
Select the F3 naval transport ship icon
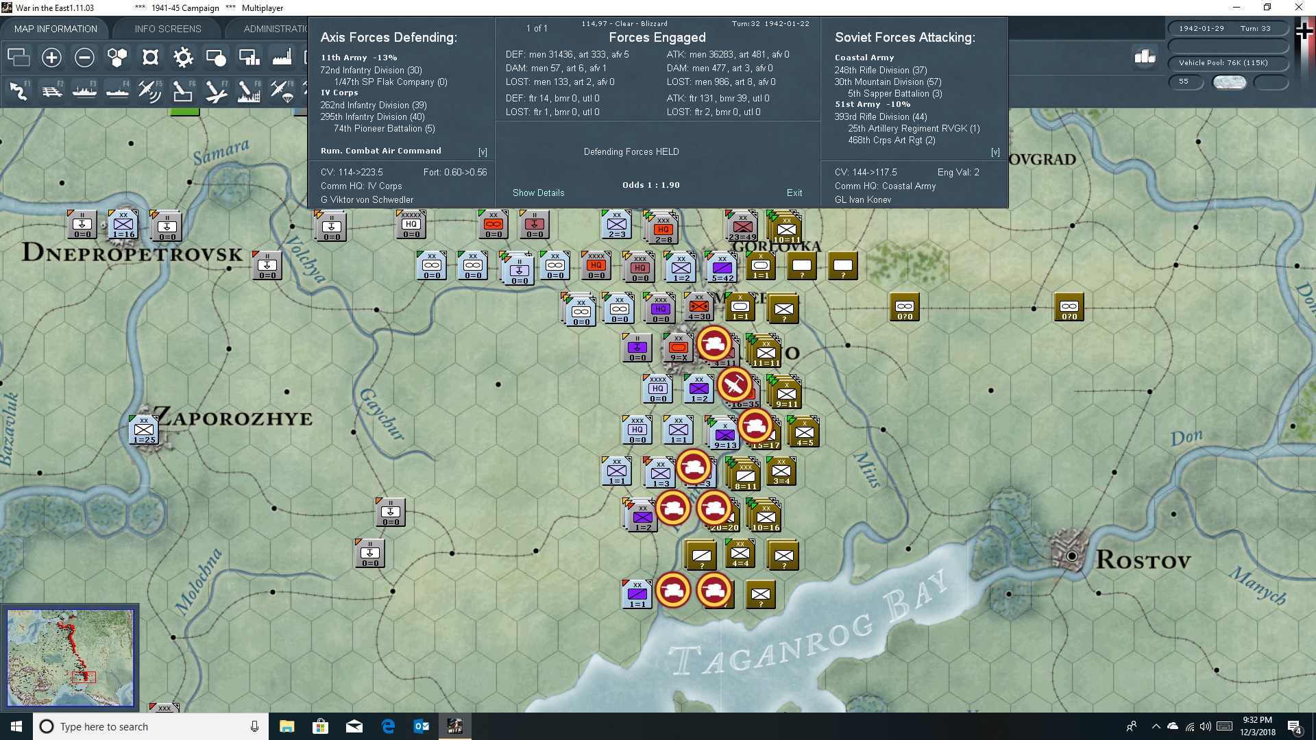click(x=84, y=90)
